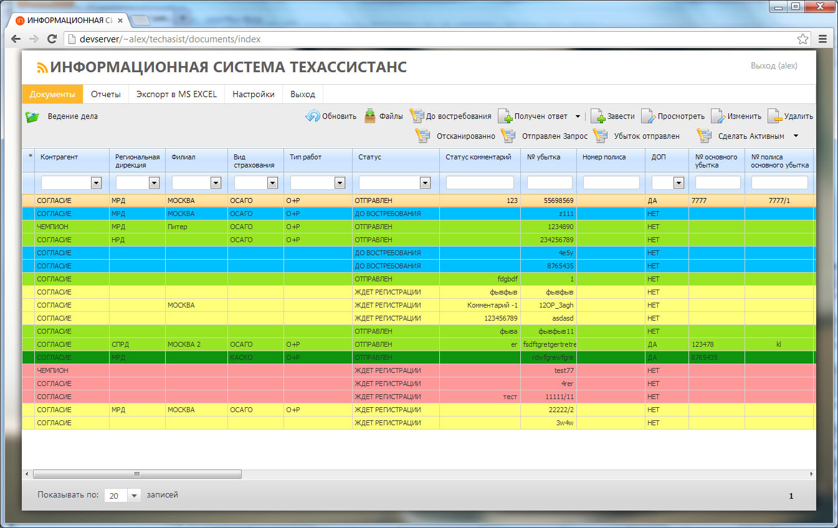Open the Отчеты tab

point(106,94)
